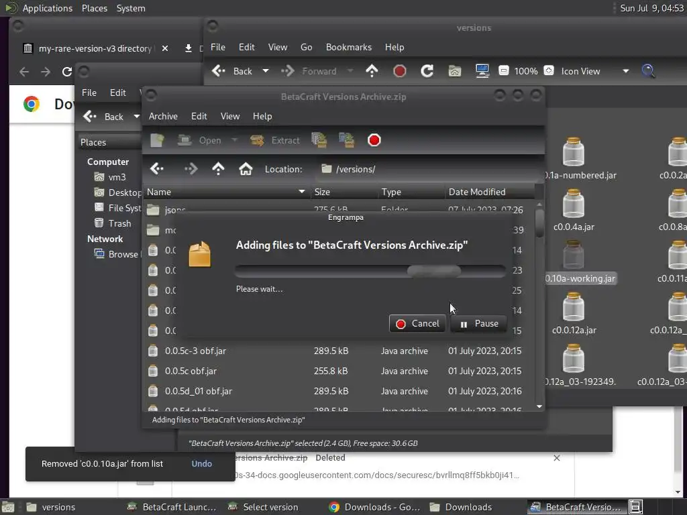Open the Archive menu in Engrampa
The width and height of the screenshot is (687, 515).
click(x=163, y=116)
